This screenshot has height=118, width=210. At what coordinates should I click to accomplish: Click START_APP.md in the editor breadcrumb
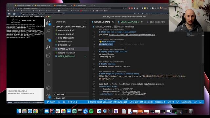[x=103, y=27]
